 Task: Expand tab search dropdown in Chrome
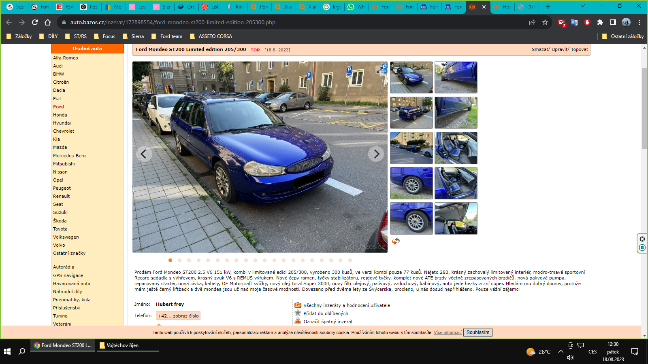(583, 6)
